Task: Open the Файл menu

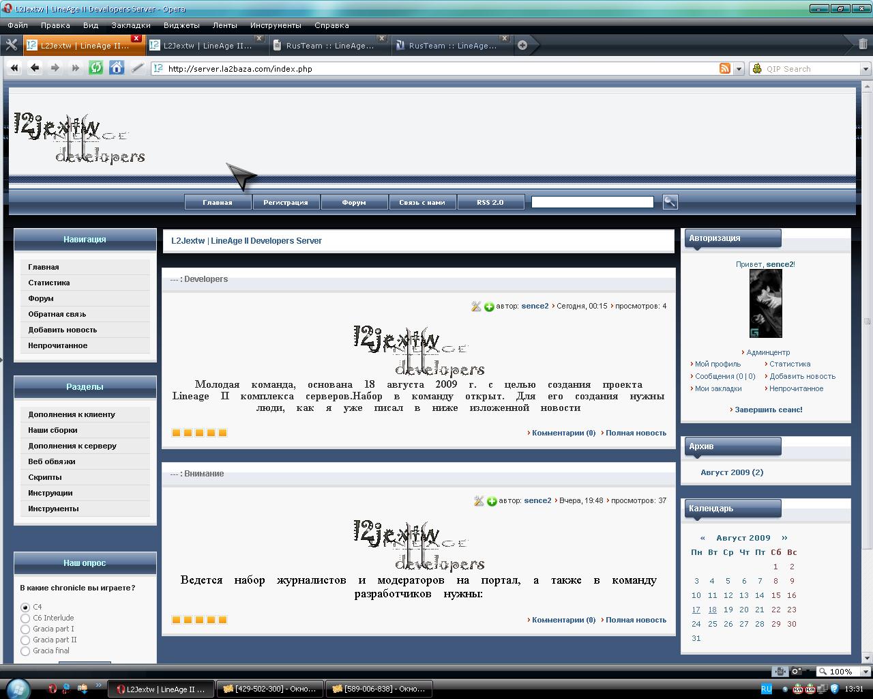Action: pyautogui.click(x=18, y=25)
